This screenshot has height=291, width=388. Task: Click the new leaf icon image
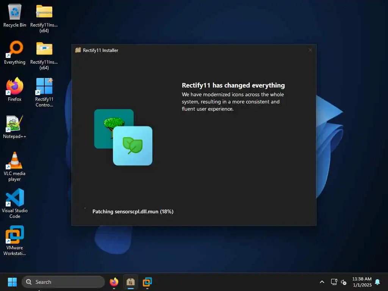(133, 146)
